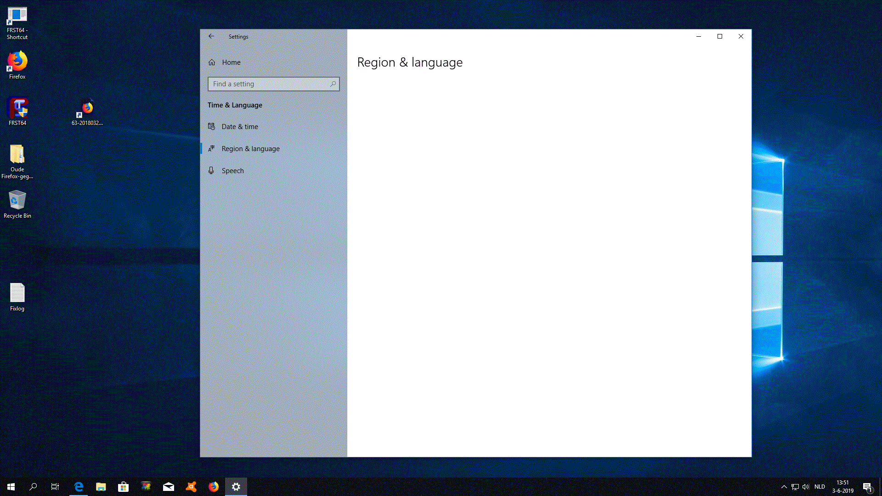Screen dimensions: 882x496
Task: Click the NLD input language indicator
Action: [820, 487]
